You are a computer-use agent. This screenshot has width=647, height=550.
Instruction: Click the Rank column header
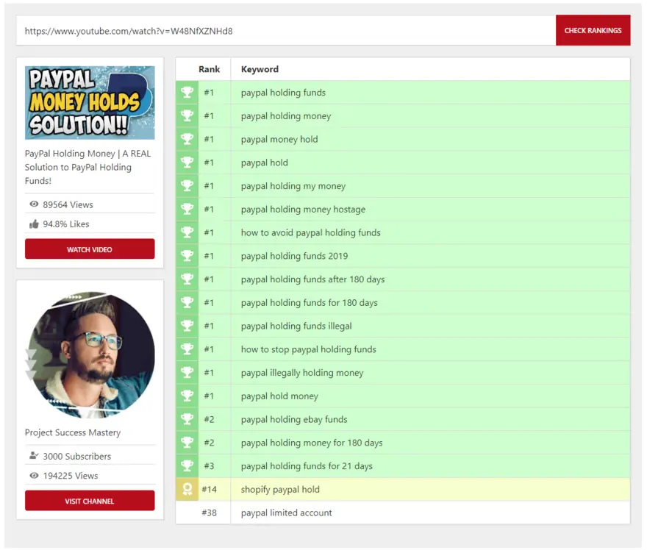pyautogui.click(x=210, y=69)
